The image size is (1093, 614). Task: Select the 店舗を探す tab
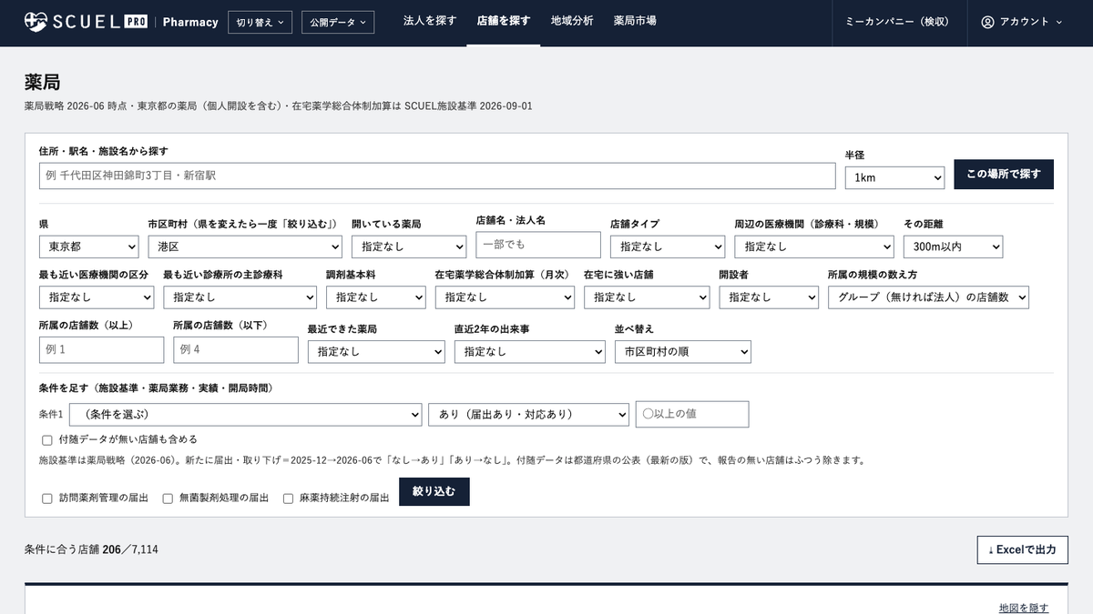(504, 21)
